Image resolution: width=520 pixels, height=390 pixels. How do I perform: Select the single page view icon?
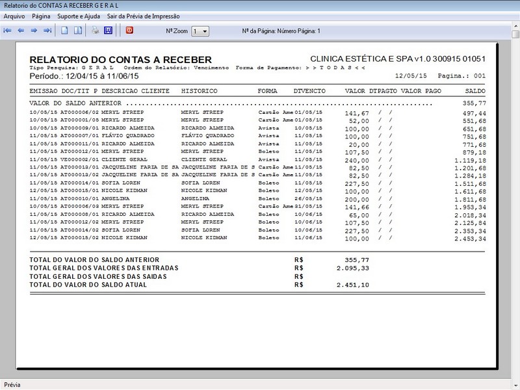coord(64,31)
